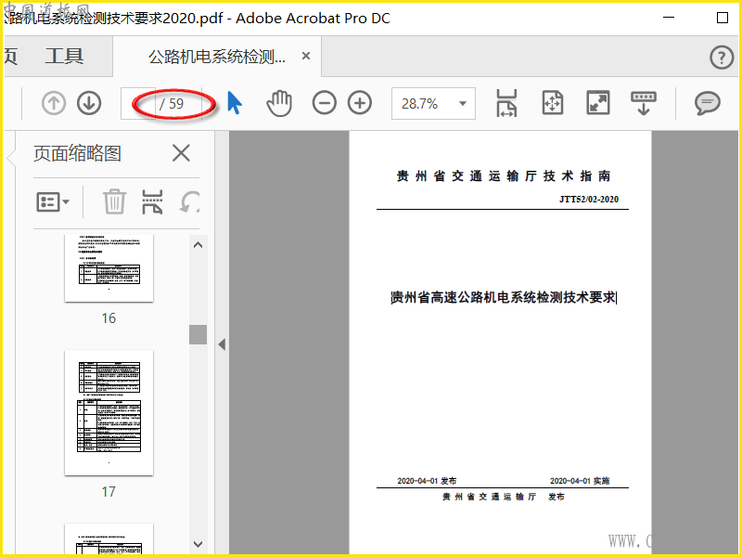Viewport: 742px width, 557px height.
Task: Click the document title 贵州省高速公路机电系统检测技术要求
Action: coord(504,297)
